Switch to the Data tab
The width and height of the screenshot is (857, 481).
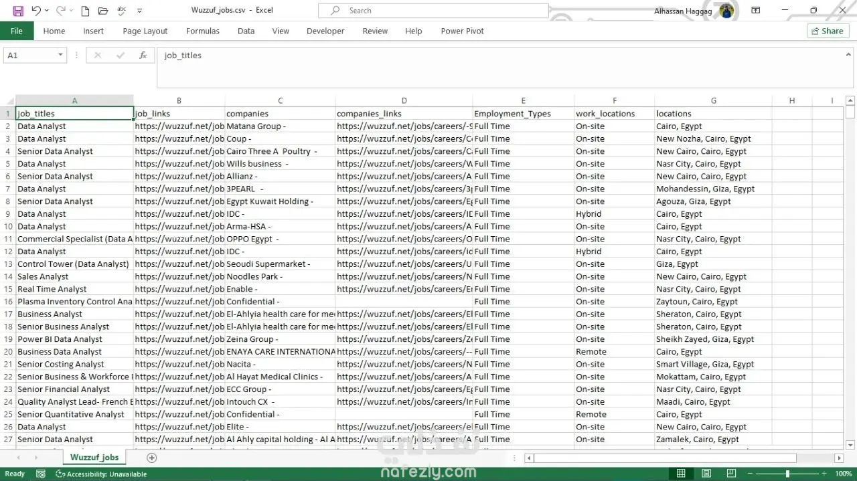[x=246, y=31]
